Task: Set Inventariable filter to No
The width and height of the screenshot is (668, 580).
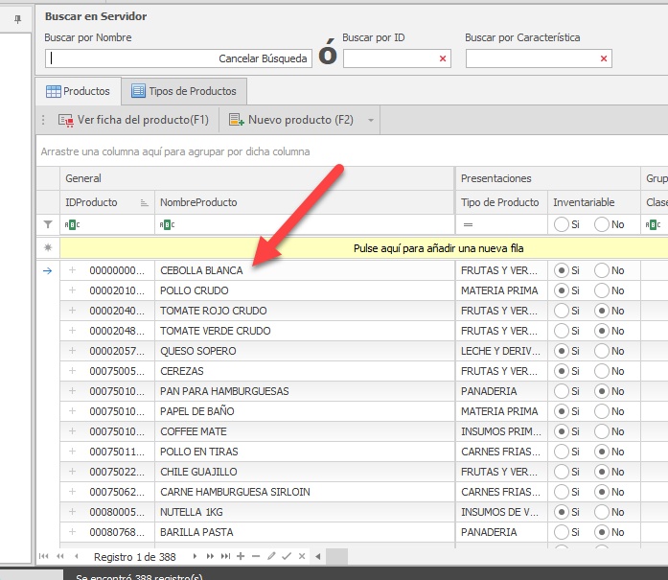Action: pos(602,224)
